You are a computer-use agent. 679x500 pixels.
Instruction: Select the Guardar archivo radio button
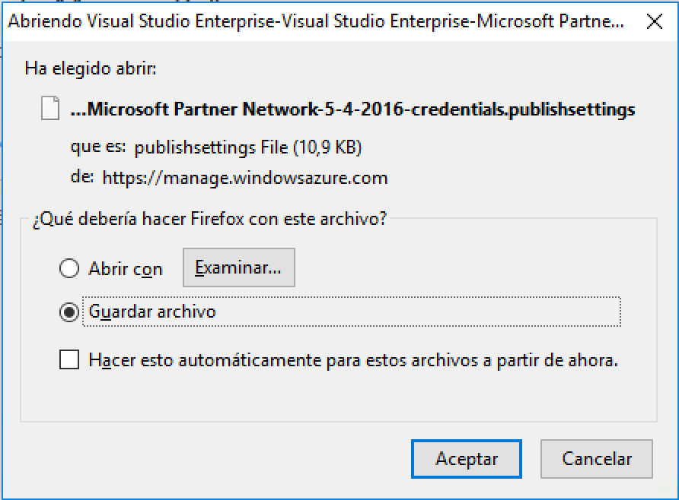coord(69,312)
